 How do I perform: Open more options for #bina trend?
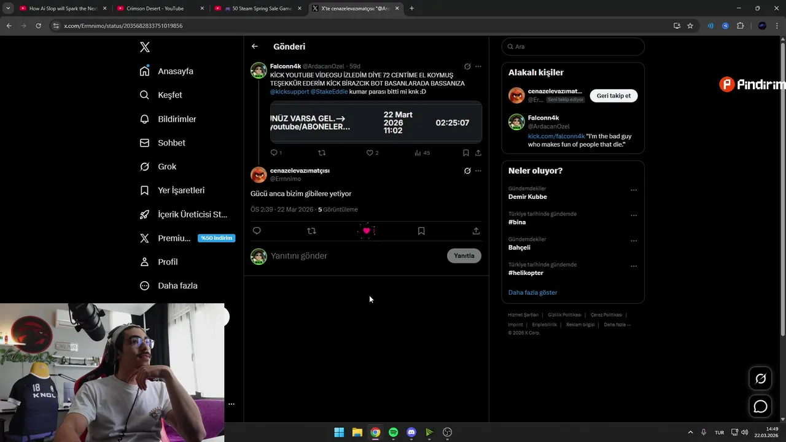pyautogui.click(x=634, y=215)
